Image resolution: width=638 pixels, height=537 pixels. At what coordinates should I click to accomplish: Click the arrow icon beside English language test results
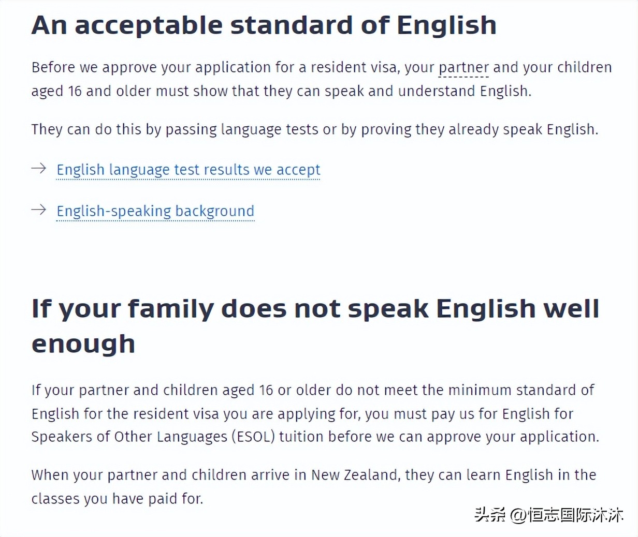coord(39,168)
